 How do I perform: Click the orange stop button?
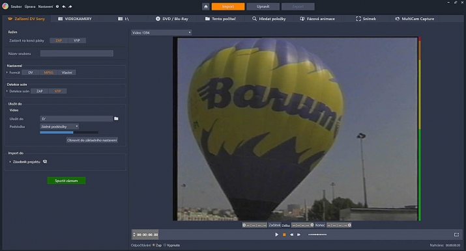(284, 235)
